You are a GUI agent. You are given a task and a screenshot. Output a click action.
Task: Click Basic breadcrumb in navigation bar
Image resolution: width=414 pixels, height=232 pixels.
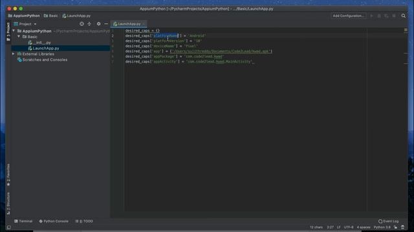point(50,15)
